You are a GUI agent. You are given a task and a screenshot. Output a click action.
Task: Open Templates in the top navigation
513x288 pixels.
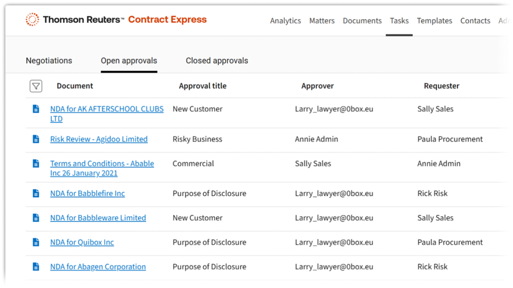(x=434, y=21)
